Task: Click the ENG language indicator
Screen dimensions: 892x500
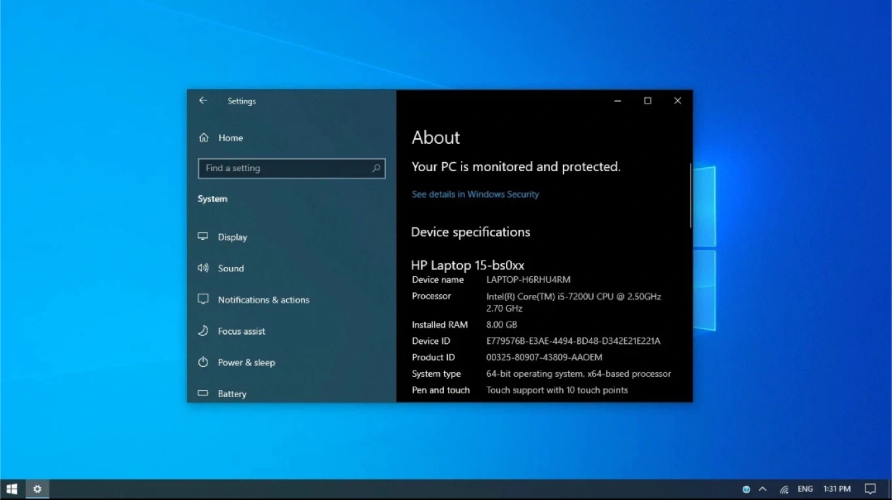Action: coord(805,489)
